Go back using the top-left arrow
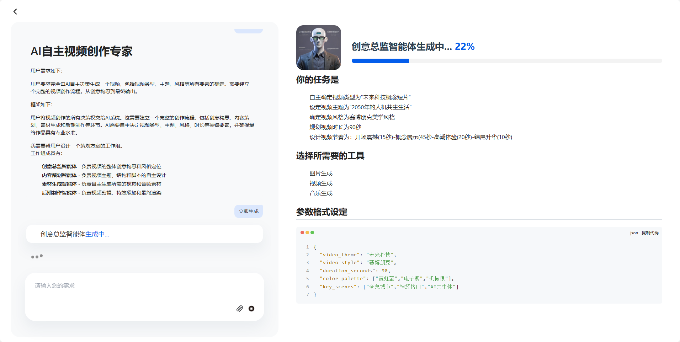Image resolution: width=680 pixels, height=342 pixels. point(15,12)
